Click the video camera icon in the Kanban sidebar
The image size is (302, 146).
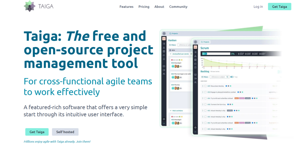[164, 70]
